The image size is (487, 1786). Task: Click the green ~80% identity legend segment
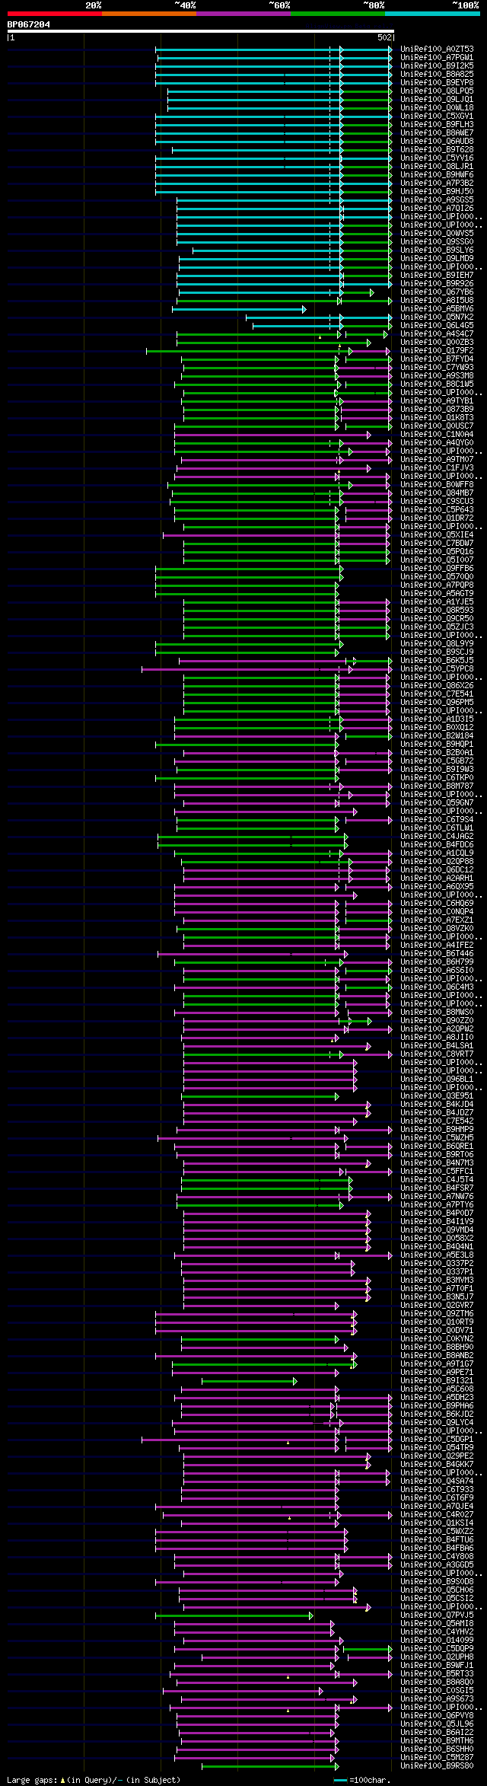[x=337, y=14]
